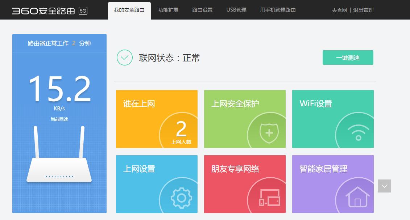Click the down chevron to scroll tiles
This screenshot has width=410, height=220.
coord(384,186)
